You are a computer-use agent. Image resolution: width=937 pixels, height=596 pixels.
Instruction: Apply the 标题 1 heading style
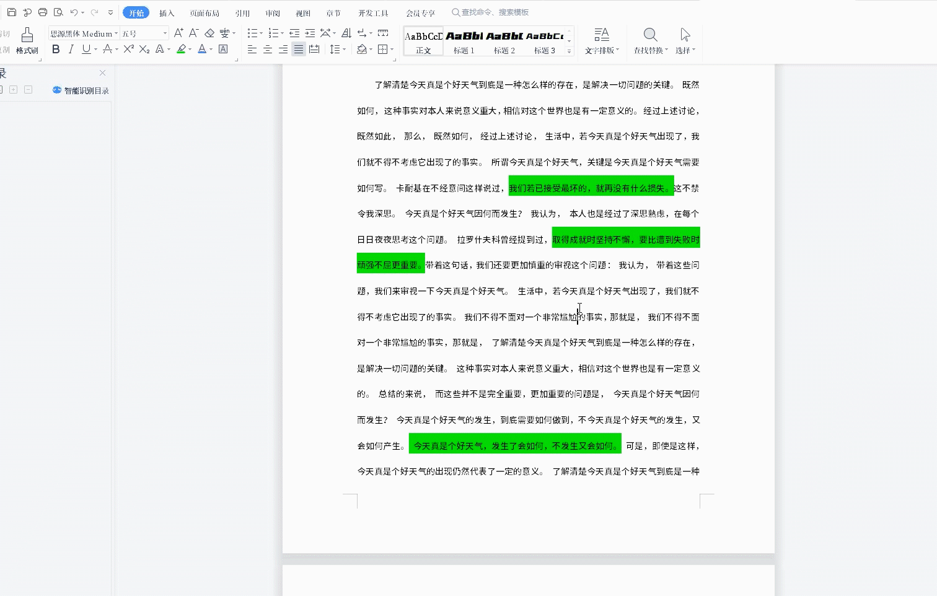[464, 42]
